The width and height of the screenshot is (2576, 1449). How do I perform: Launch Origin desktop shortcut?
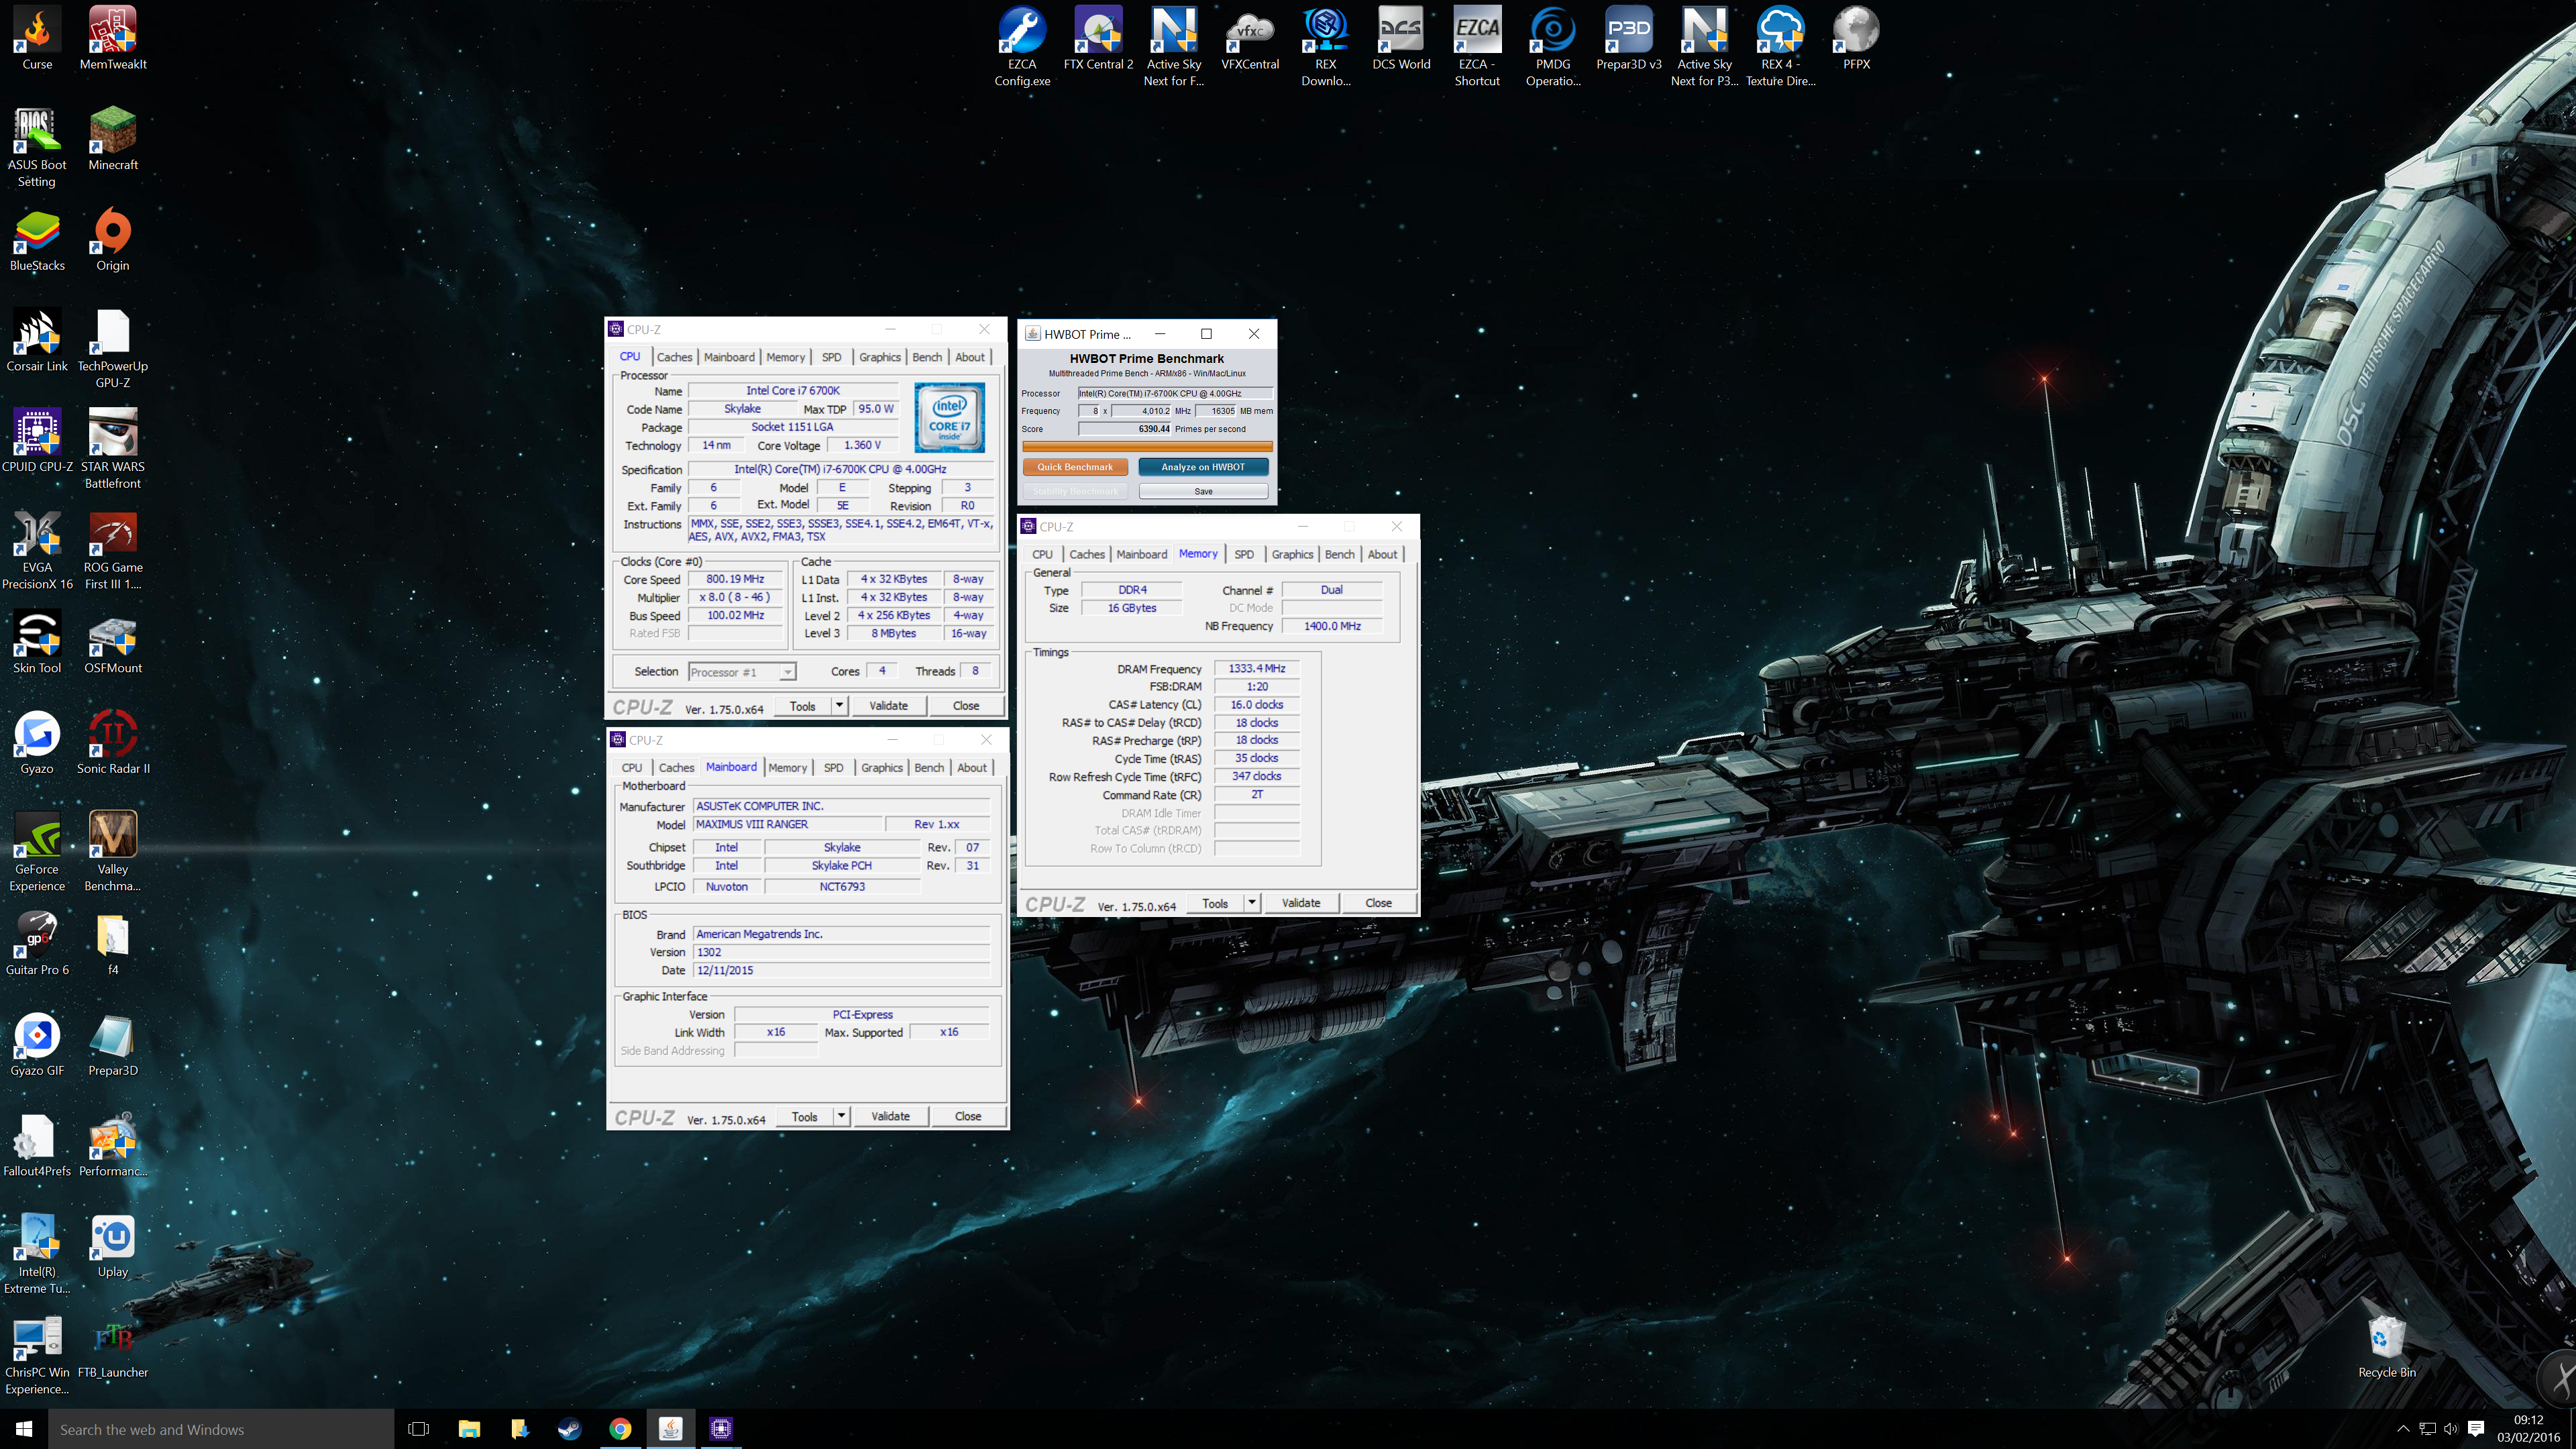tap(113, 240)
